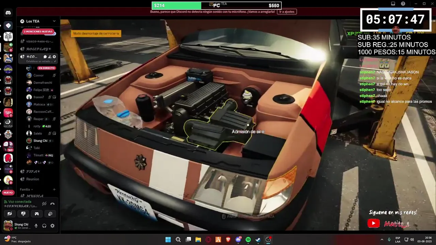Deafen with the headphones icon

[44, 226]
